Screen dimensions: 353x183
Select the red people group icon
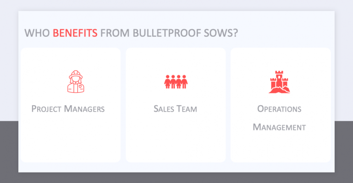pos(176,82)
